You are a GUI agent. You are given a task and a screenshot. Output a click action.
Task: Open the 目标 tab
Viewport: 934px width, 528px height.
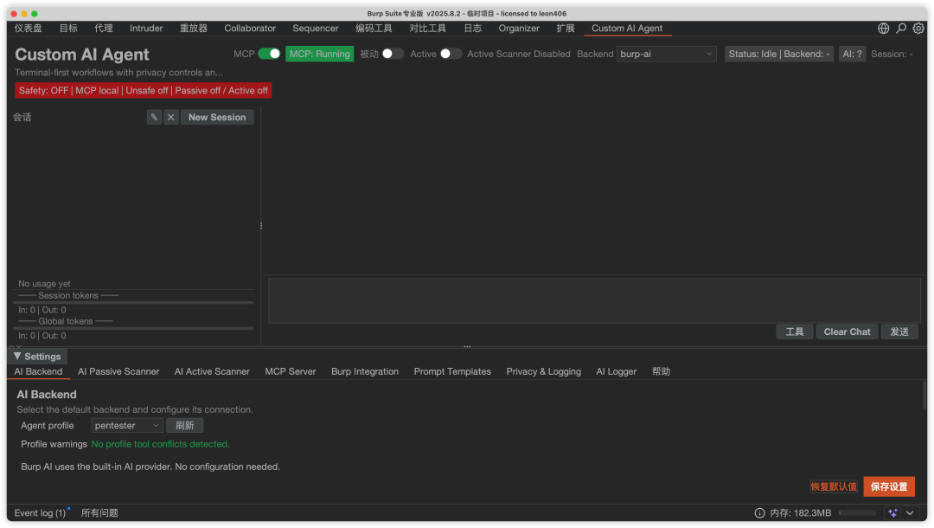pyautogui.click(x=68, y=28)
